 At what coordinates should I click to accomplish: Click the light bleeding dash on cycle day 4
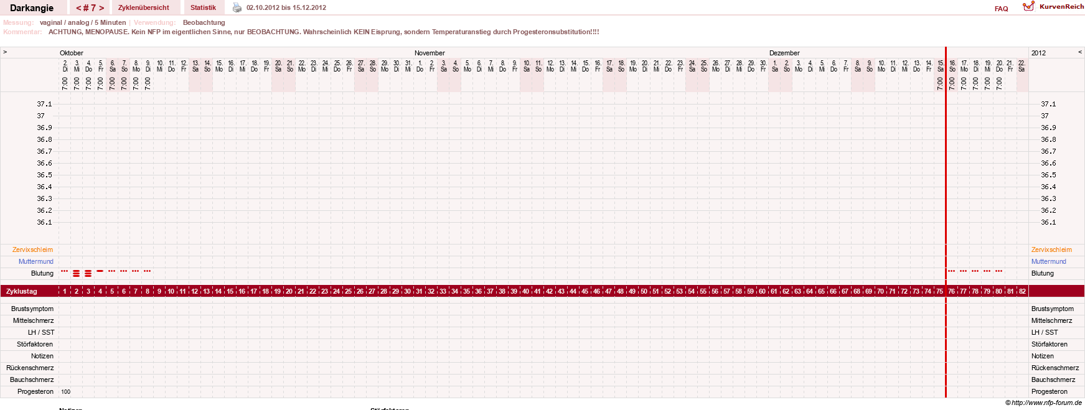[x=100, y=271]
